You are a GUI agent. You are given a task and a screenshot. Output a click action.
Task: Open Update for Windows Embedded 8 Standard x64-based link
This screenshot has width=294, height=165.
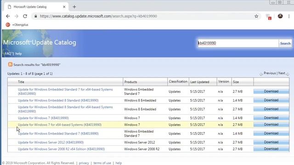coord(65,109)
